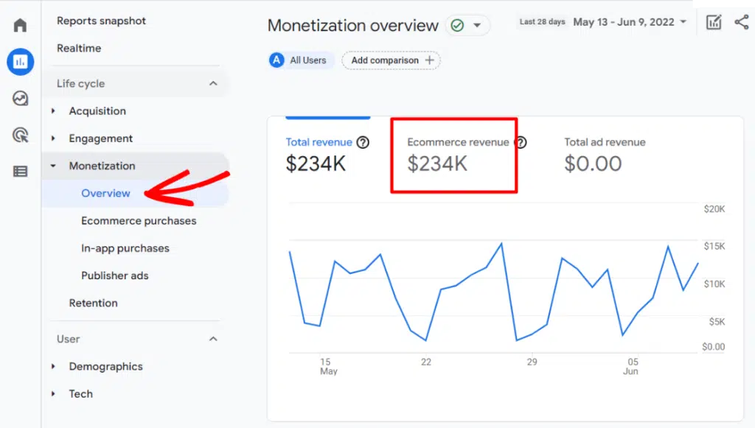Click help icon next to Total revenue
The image size is (755, 428).
(x=363, y=142)
